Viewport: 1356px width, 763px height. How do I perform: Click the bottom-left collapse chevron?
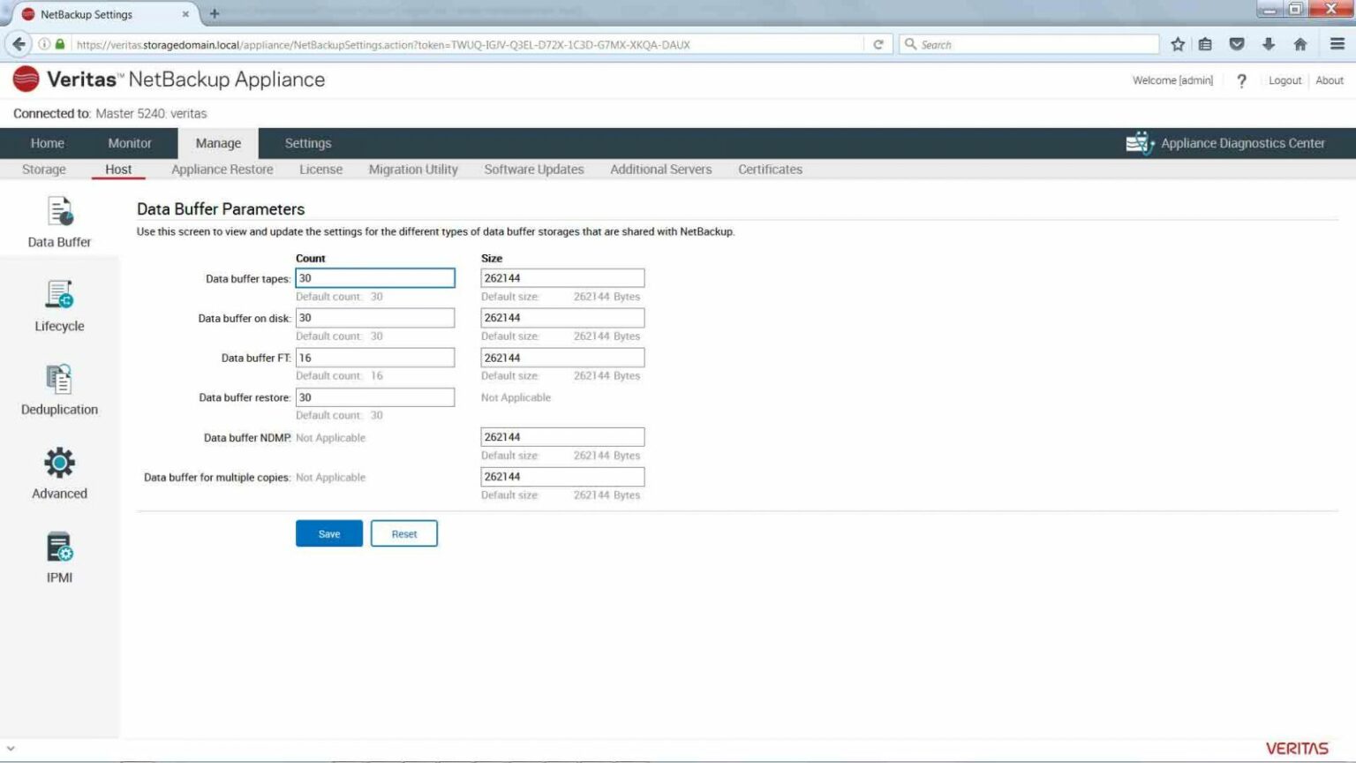tap(11, 749)
